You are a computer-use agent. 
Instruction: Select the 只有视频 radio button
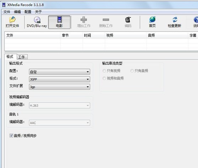pos(104,71)
